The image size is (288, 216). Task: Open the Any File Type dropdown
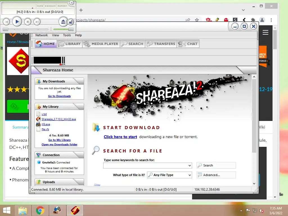pos(170,175)
